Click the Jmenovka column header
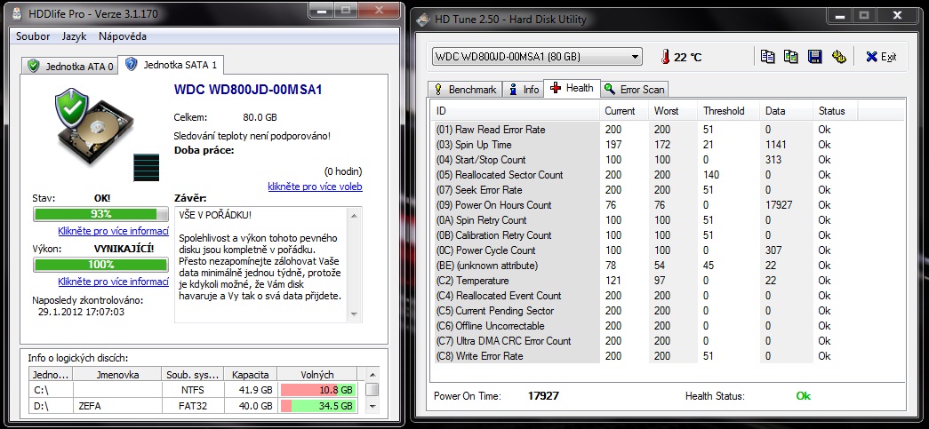Screen dimensions: 929x429 [x=117, y=375]
